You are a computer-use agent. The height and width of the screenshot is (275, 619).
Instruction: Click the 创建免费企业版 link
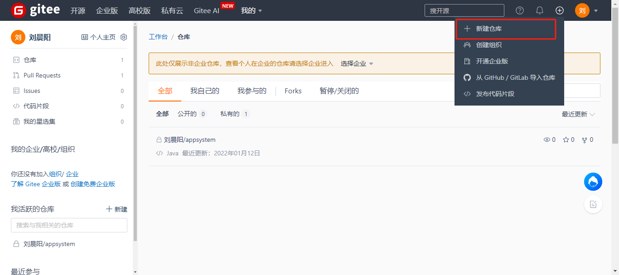93,184
